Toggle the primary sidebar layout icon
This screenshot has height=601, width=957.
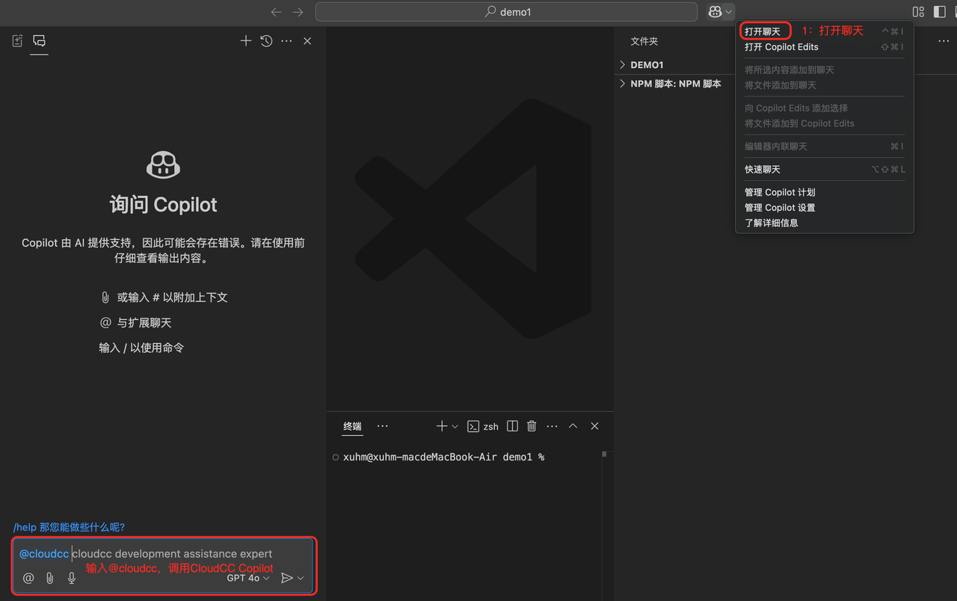940,12
